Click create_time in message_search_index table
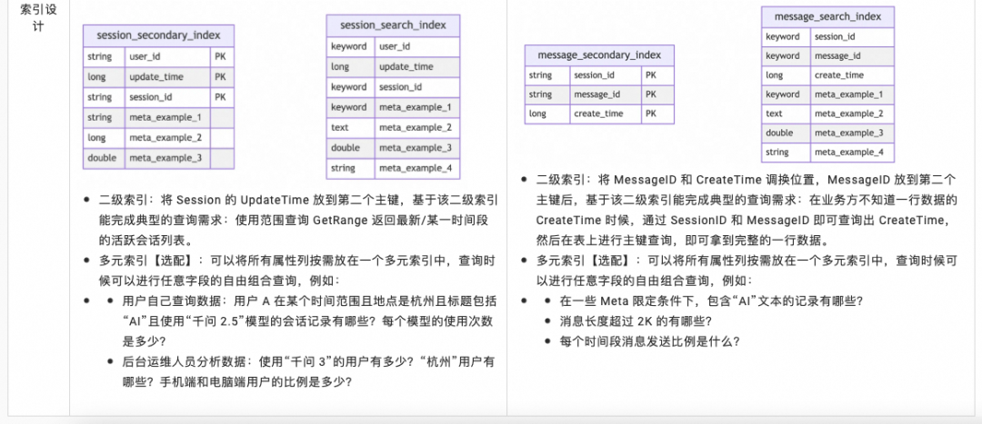This screenshot has width=982, height=424. coord(838,75)
